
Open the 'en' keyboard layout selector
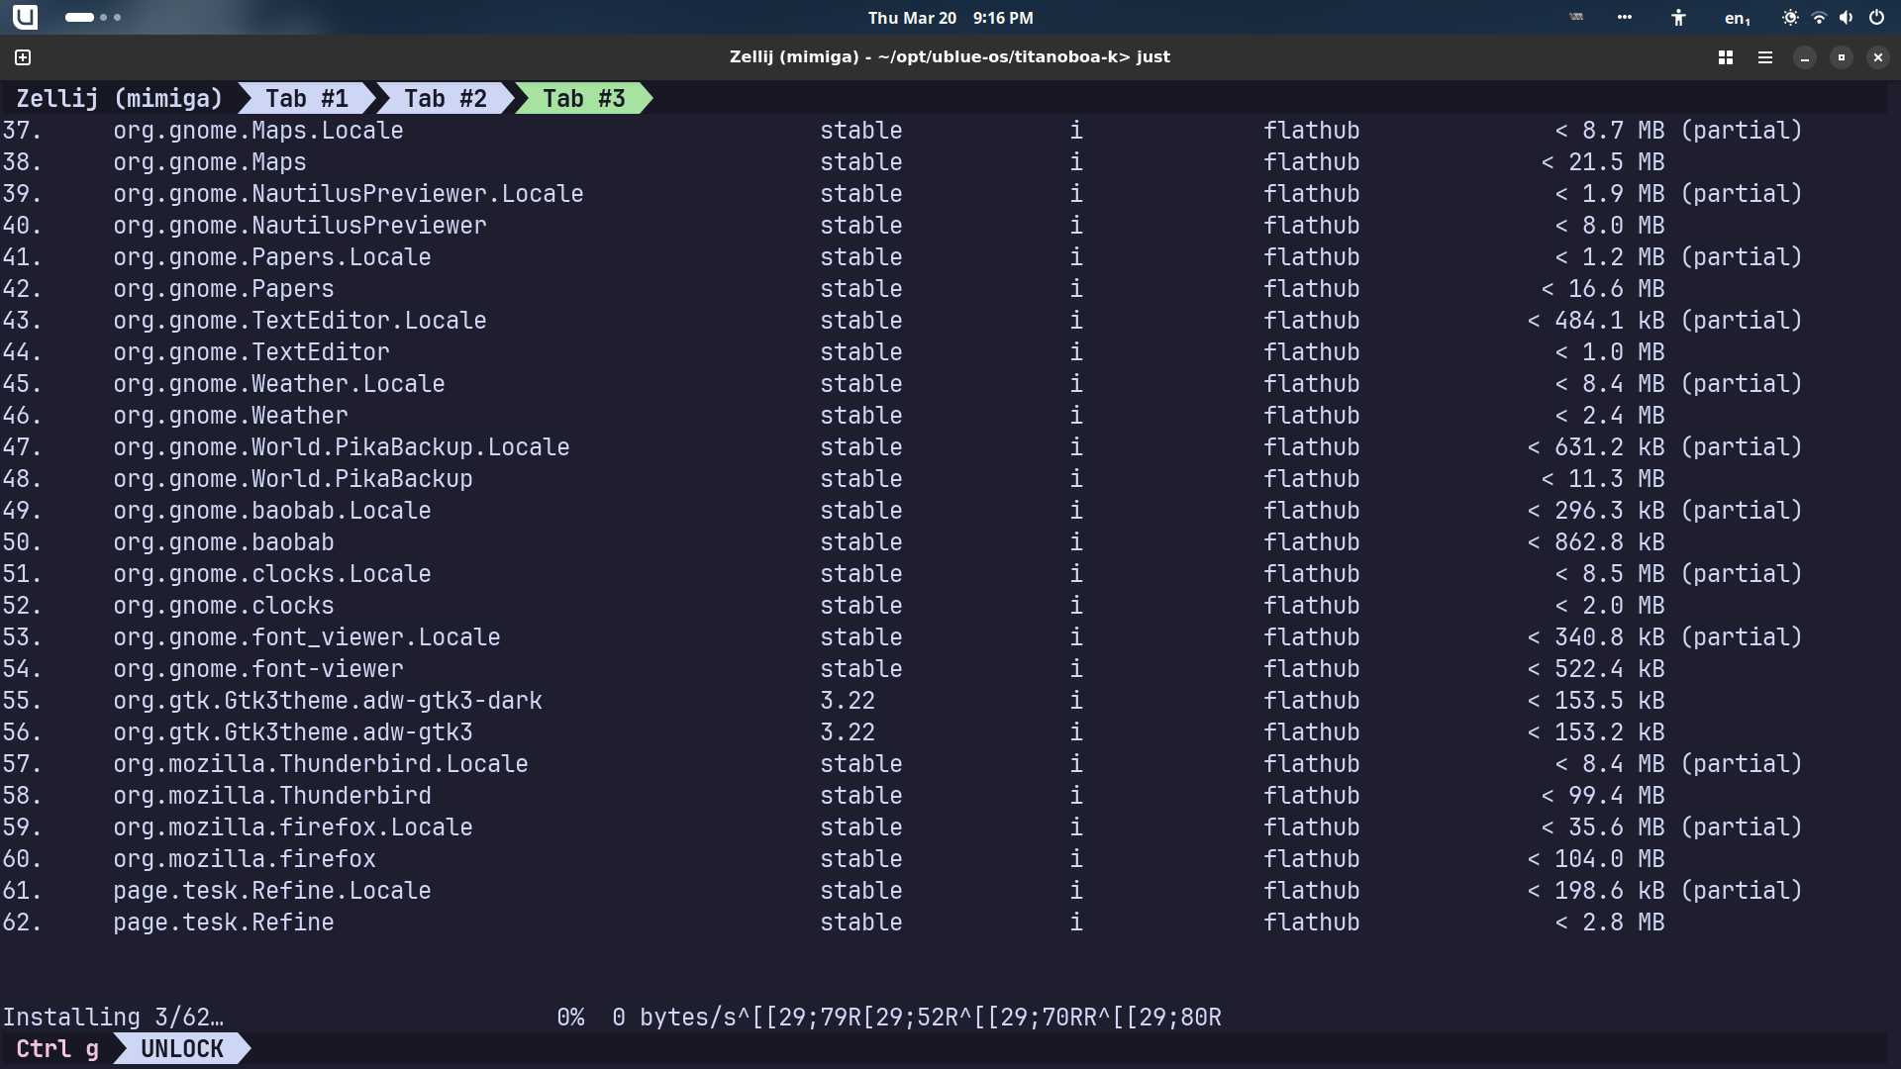click(1737, 18)
